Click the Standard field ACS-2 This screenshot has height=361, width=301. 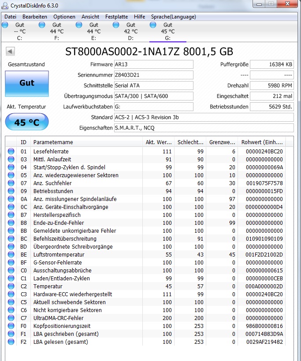(x=204, y=117)
